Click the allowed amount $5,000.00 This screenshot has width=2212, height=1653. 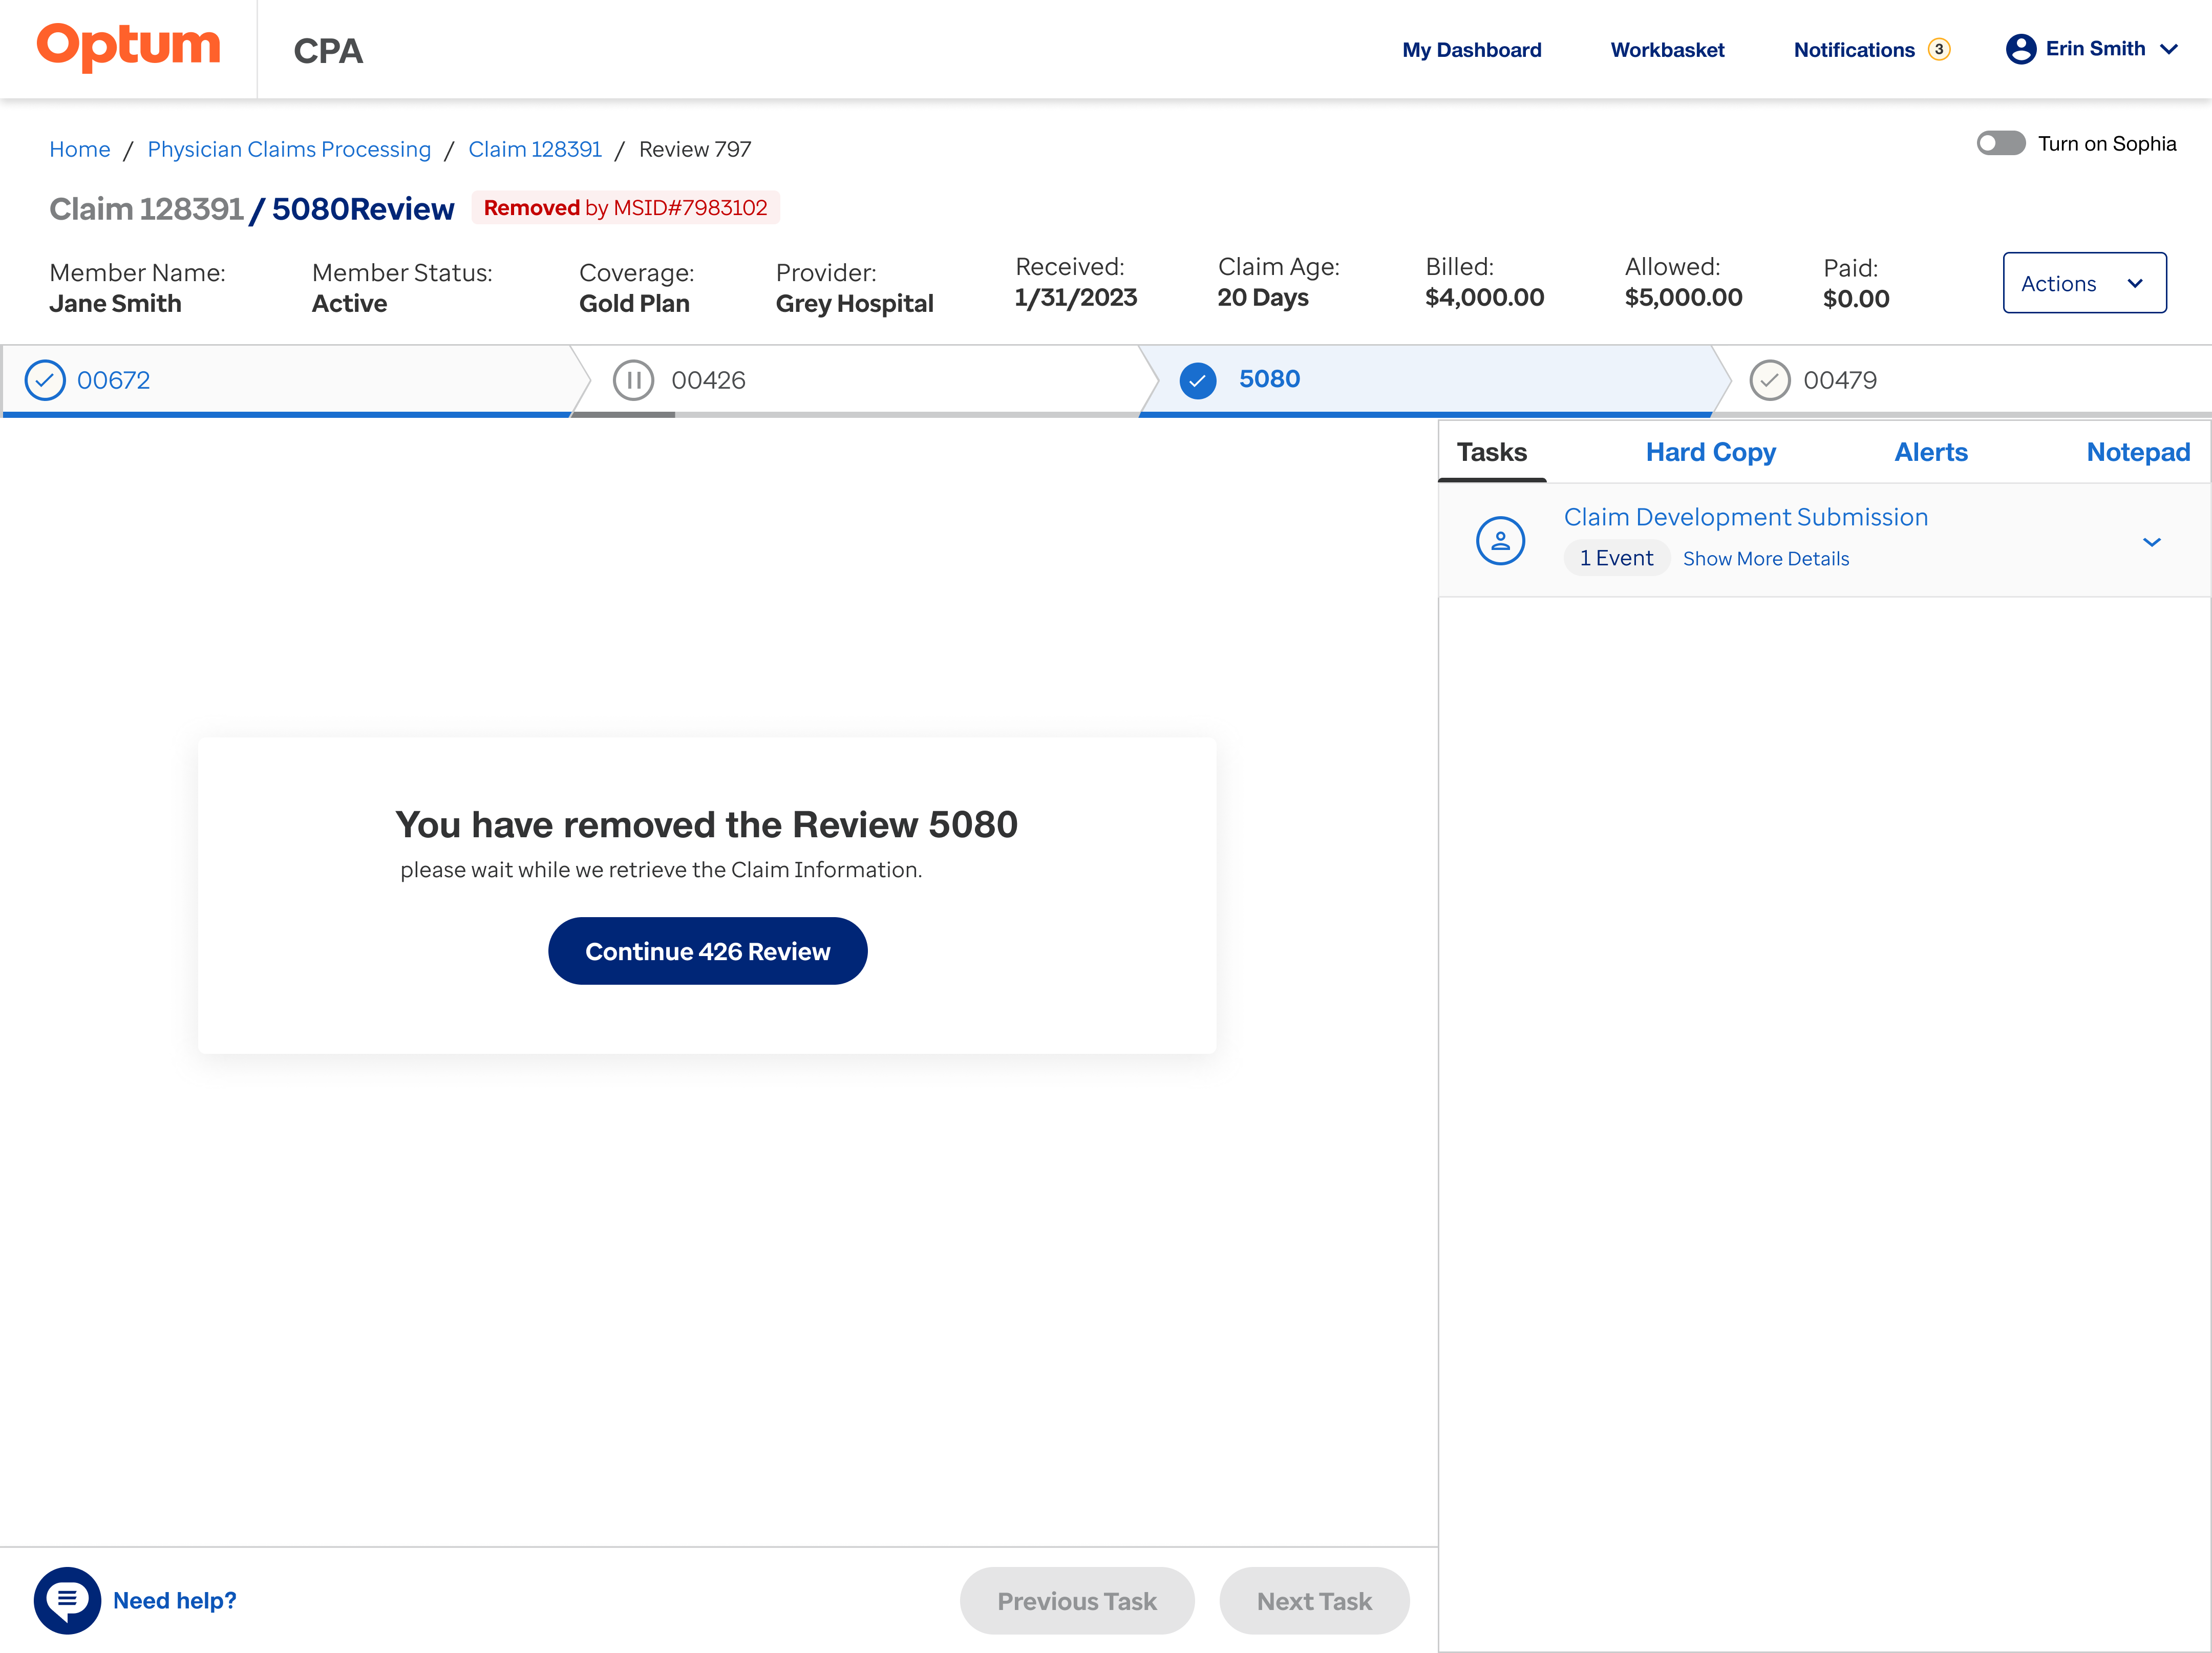point(1683,297)
